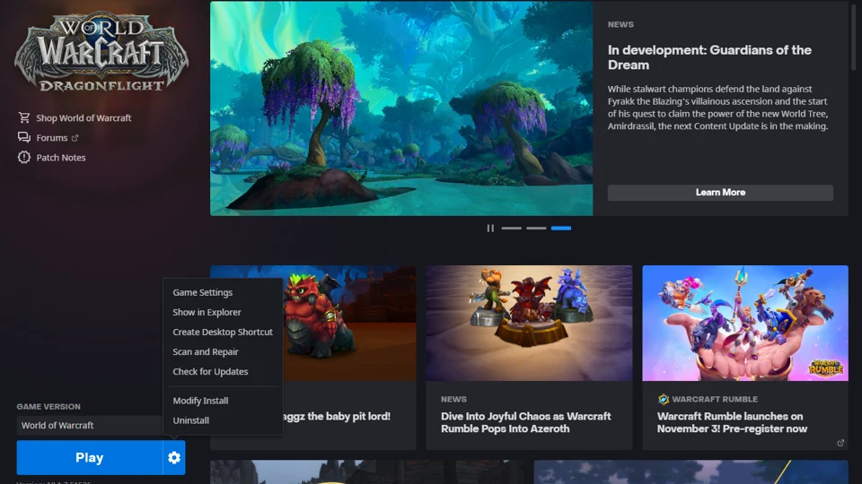Select Create Desktop Shortcut

[x=223, y=332]
